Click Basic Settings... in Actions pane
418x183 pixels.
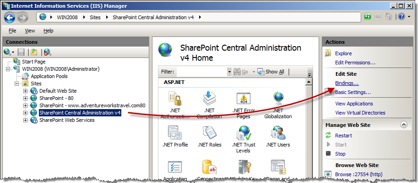(353, 93)
